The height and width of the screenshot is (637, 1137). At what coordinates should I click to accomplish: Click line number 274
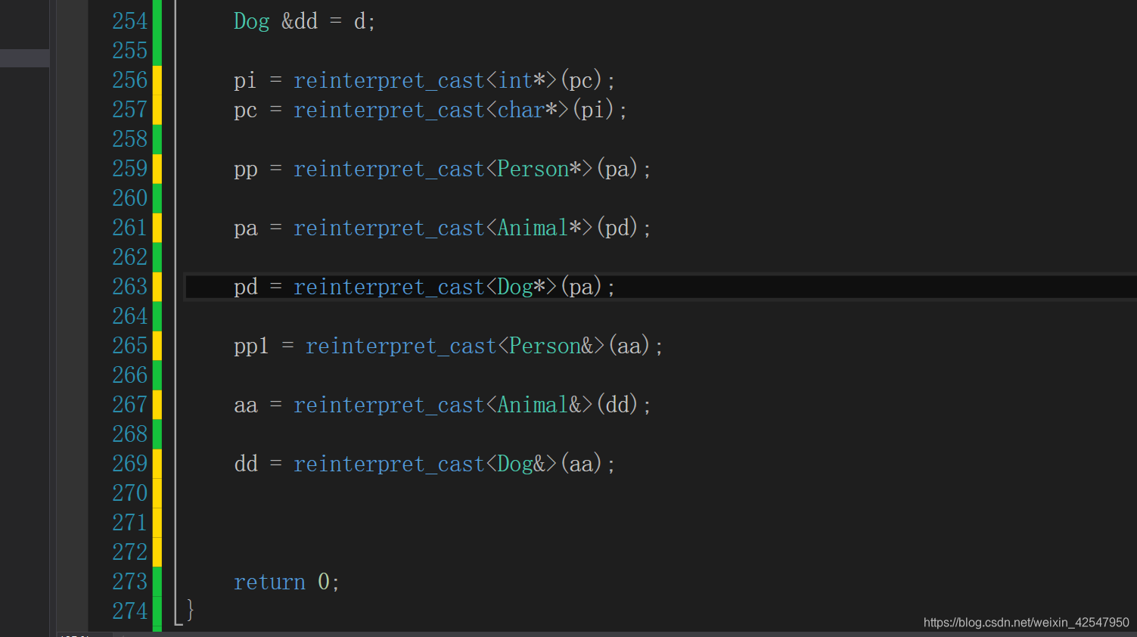129,611
